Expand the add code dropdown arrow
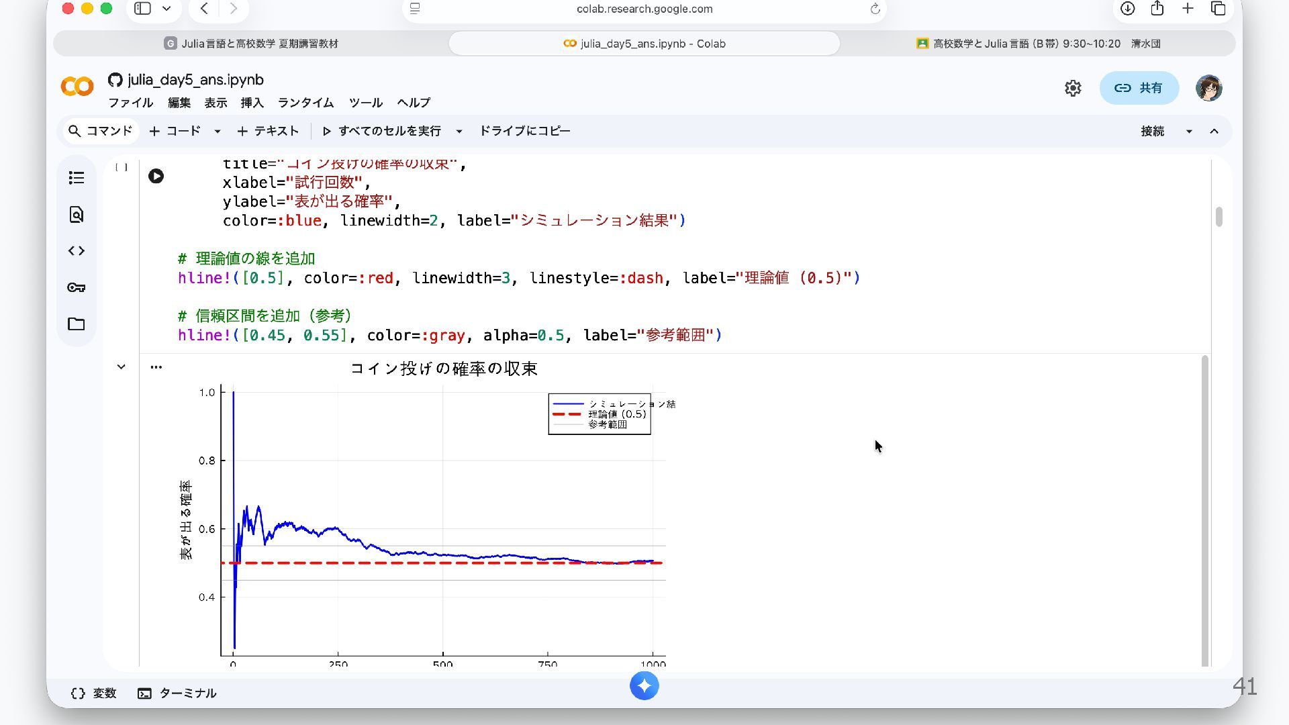Viewport: 1289px width, 725px height. point(217,132)
